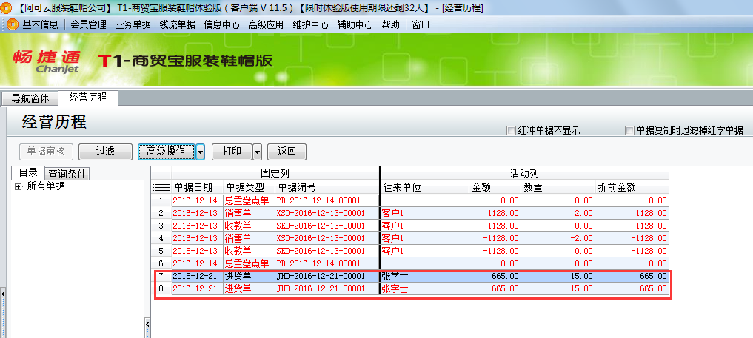This screenshot has height=338, width=753.
Task: Collapse the left panel with the side arrow
Action: (x=3, y=294)
